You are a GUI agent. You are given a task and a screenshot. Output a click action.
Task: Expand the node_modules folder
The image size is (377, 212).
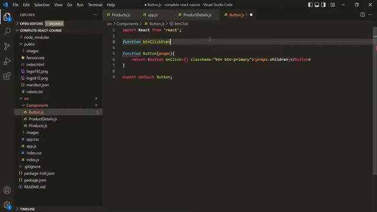point(37,37)
